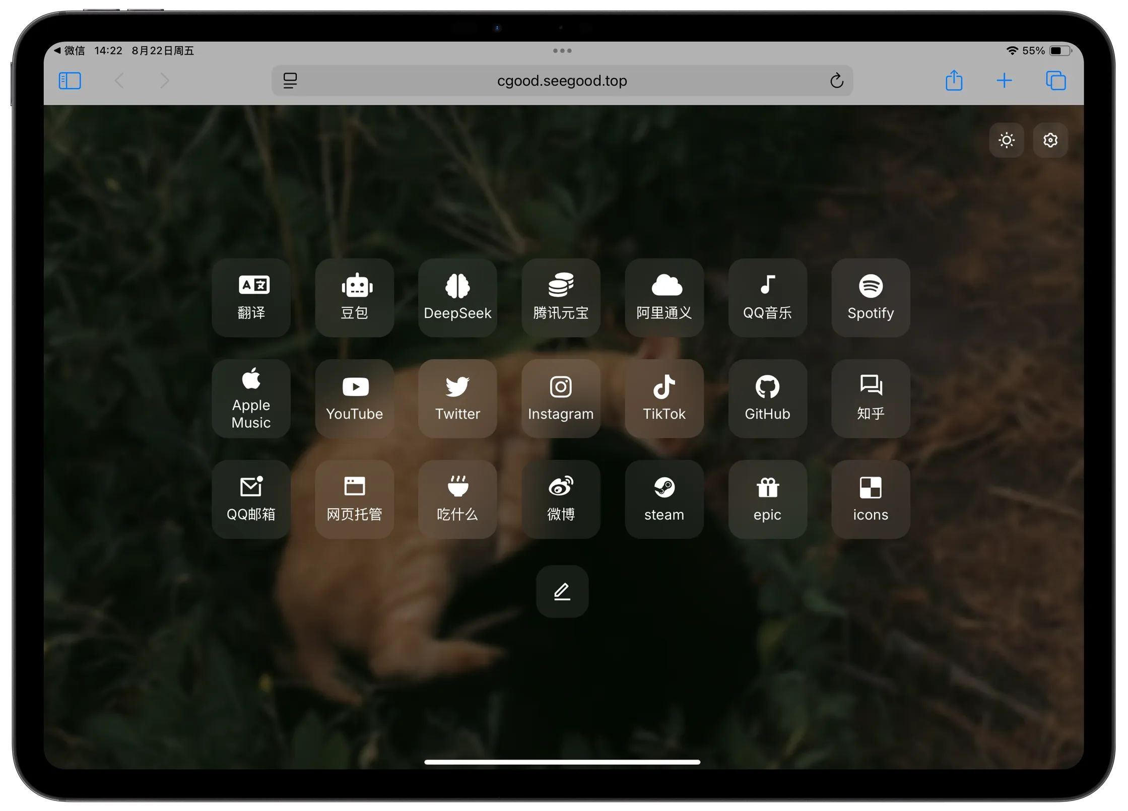This screenshot has width=1128, height=811.
Task: Open the epic gift shortcut
Action: (767, 499)
